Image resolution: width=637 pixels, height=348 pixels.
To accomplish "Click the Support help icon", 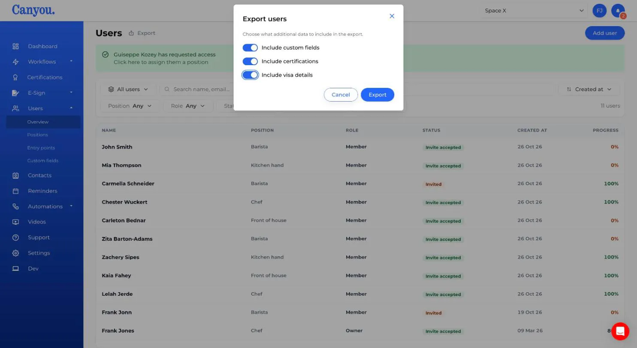I will tap(15, 237).
